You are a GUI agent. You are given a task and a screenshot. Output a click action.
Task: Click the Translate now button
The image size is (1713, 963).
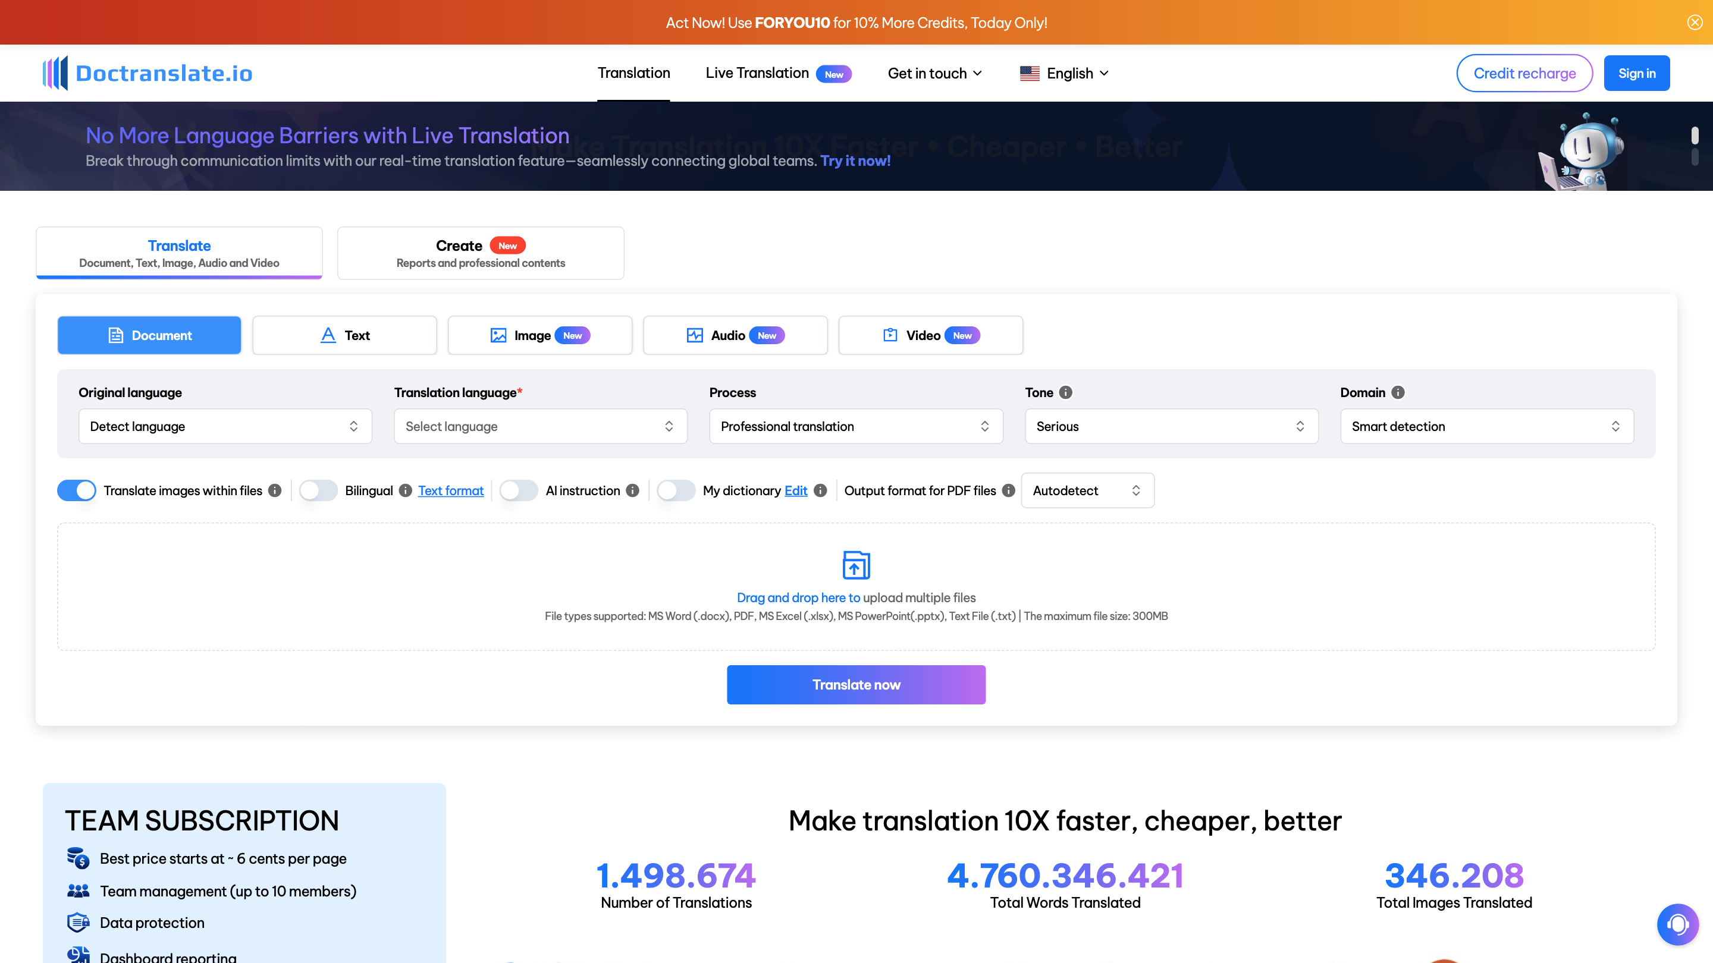(856, 685)
